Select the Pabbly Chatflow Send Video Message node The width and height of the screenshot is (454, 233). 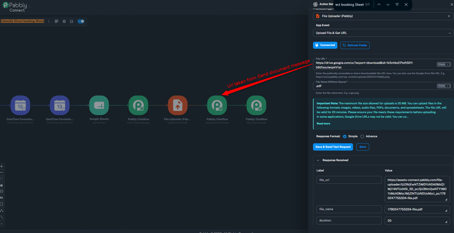click(x=256, y=105)
